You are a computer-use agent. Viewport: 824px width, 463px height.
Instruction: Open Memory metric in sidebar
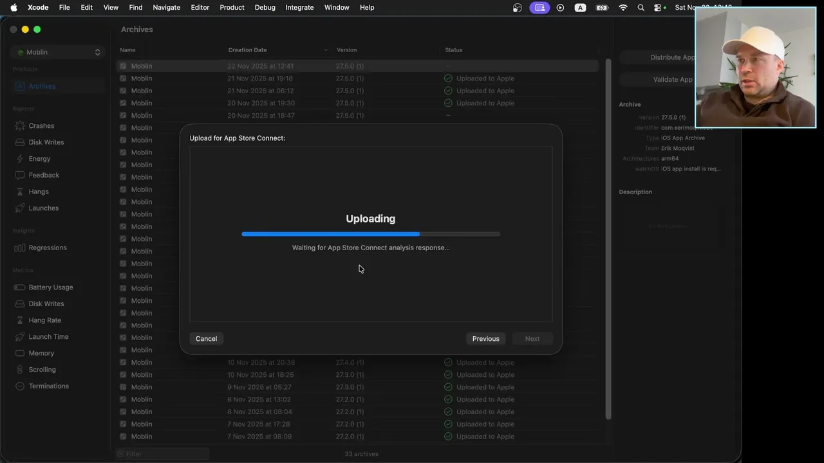pos(41,353)
